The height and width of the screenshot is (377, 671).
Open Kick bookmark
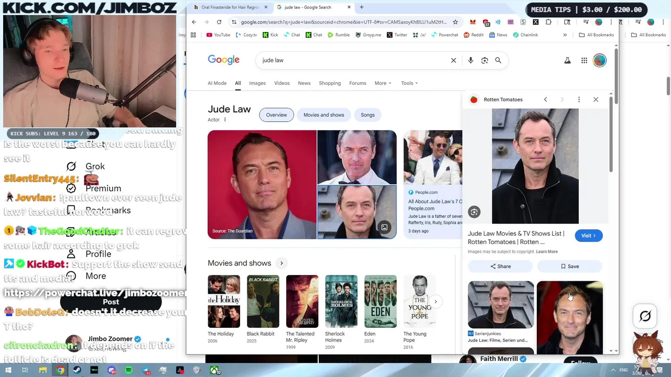click(270, 35)
